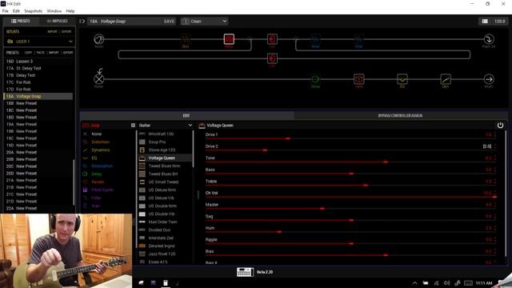The height and width of the screenshot is (288, 512).
Task: Select the Reverb block on path 2
Action: (x=358, y=79)
